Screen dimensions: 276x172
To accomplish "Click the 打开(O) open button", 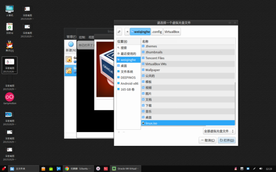I will (x=227, y=140).
